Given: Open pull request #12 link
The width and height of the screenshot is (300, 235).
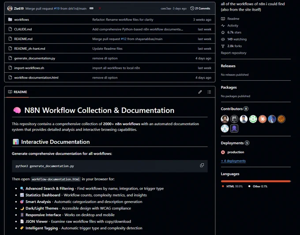Looking at the screenshot, I should pos(124,39).
